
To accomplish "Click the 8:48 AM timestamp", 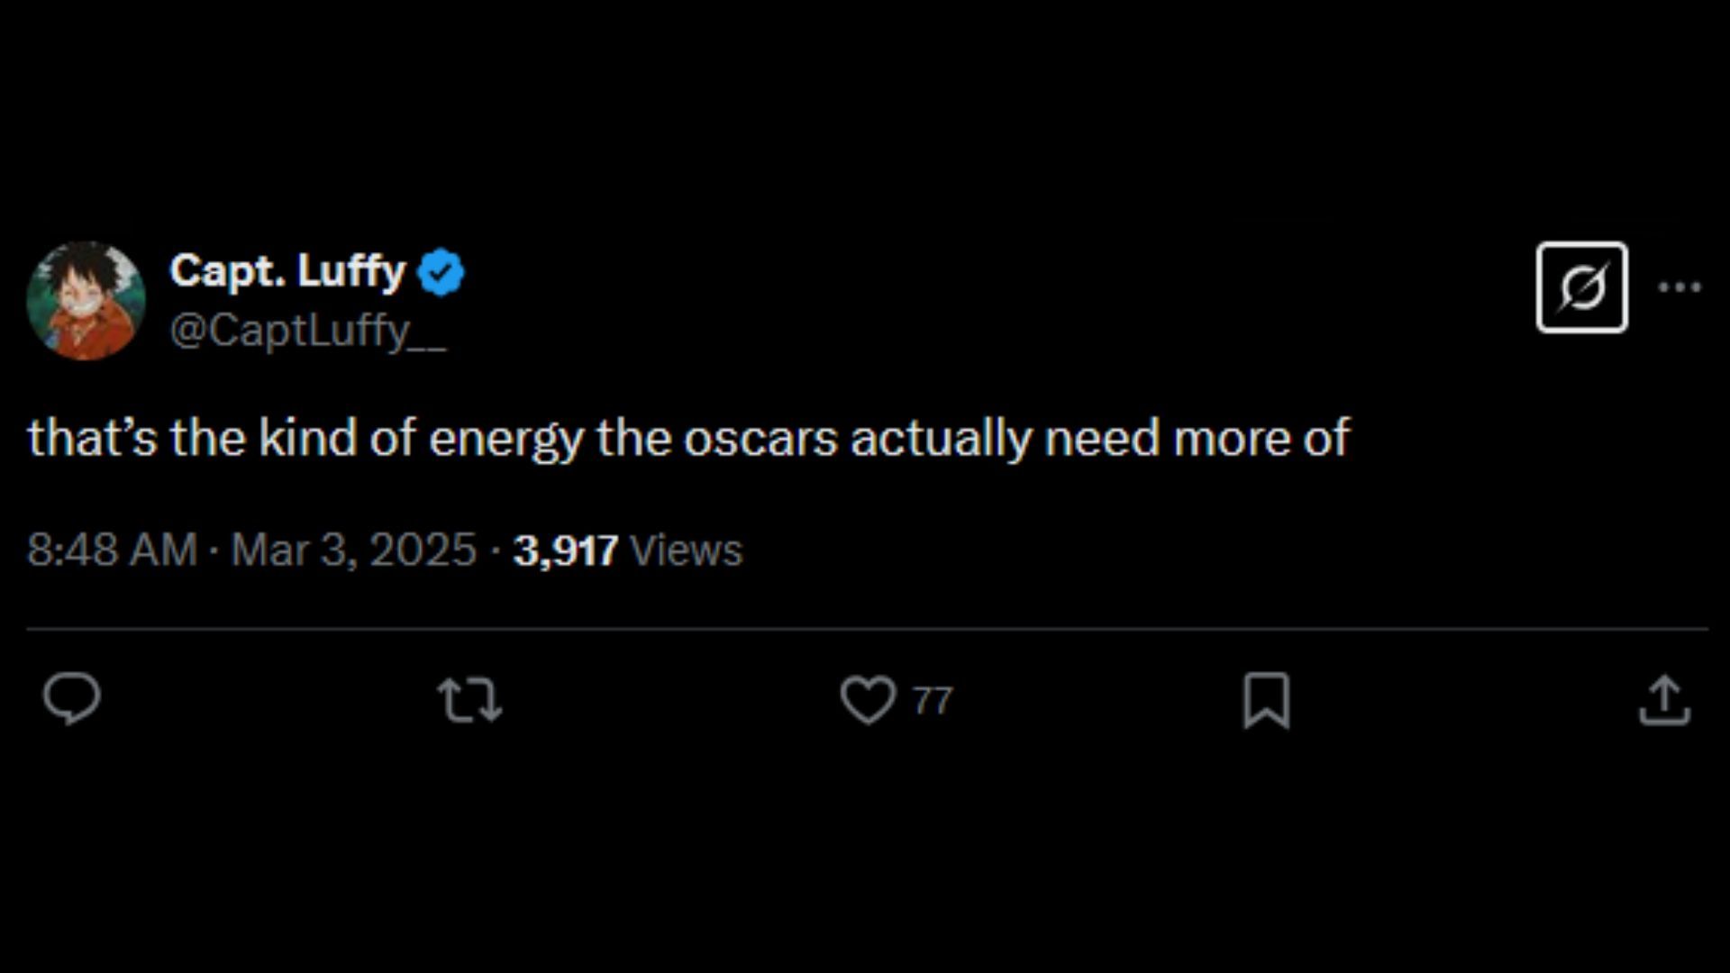I will pos(112,550).
